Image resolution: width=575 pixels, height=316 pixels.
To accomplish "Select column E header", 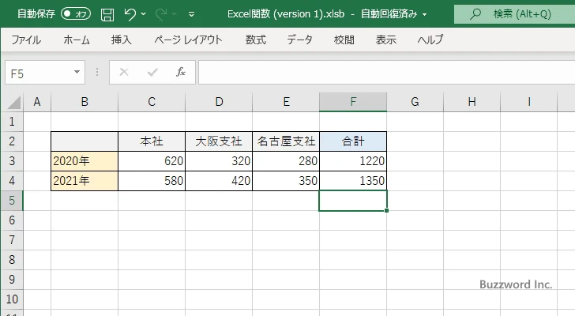I will [286, 102].
